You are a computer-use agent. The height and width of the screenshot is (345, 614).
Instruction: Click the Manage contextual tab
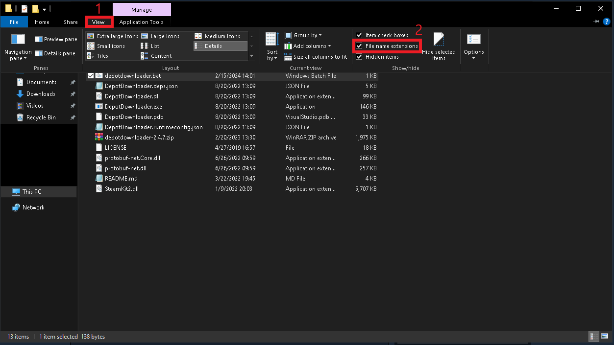click(142, 10)
